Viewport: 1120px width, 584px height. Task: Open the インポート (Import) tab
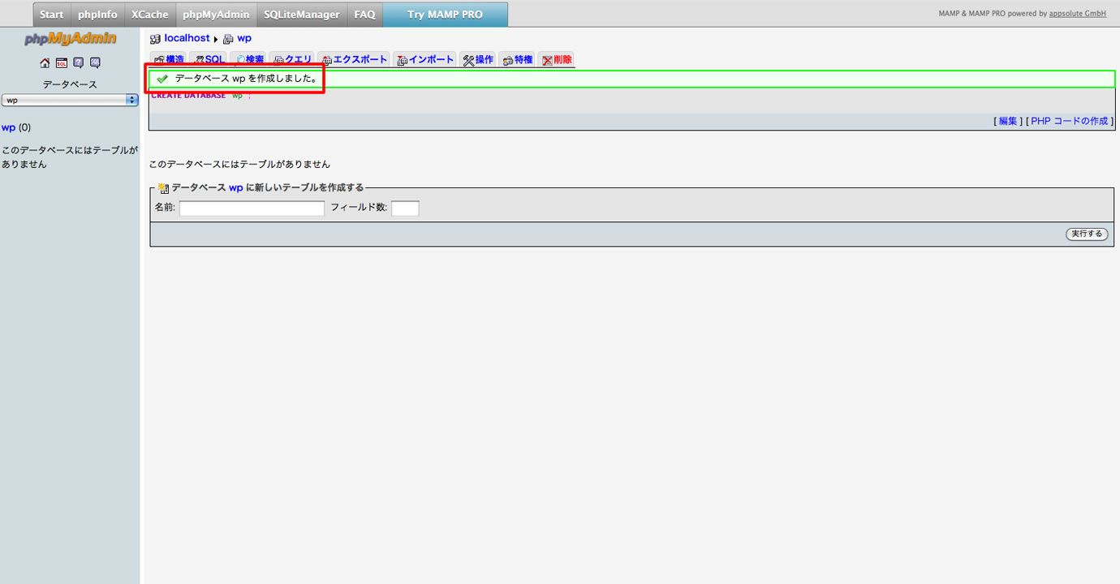coord(425,60)
